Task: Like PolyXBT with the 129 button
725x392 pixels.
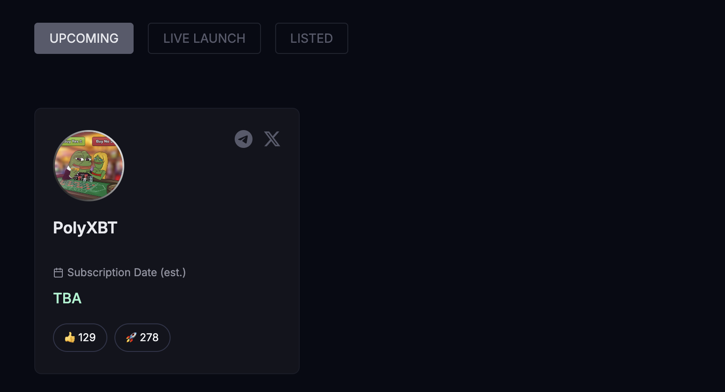Action: point(80,337)
